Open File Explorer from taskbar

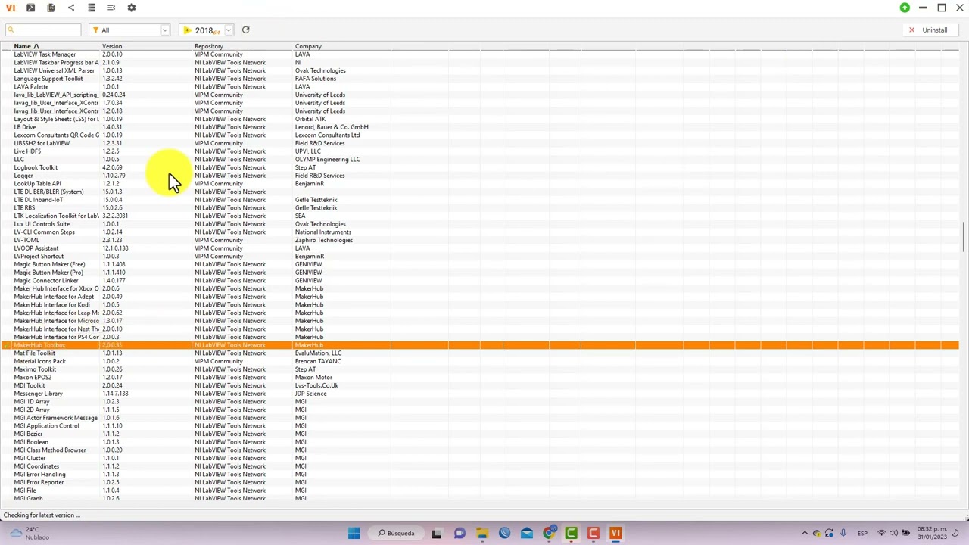coord(481,533)
